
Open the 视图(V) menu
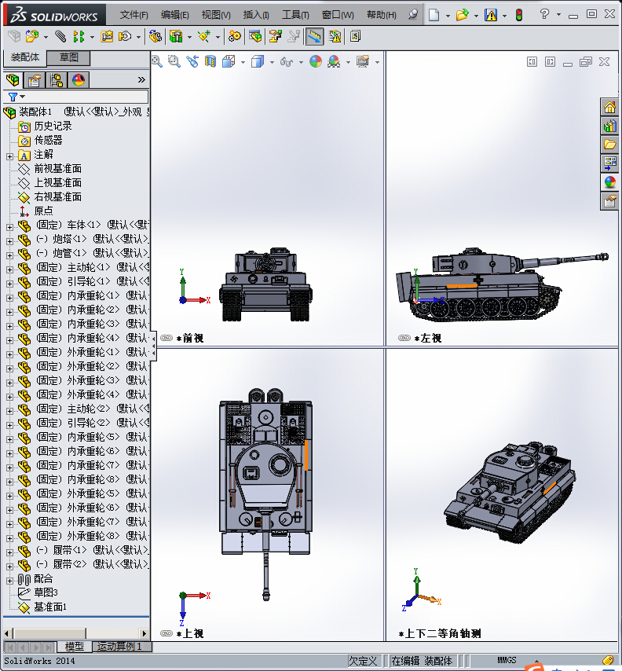[x=216, y=15]
